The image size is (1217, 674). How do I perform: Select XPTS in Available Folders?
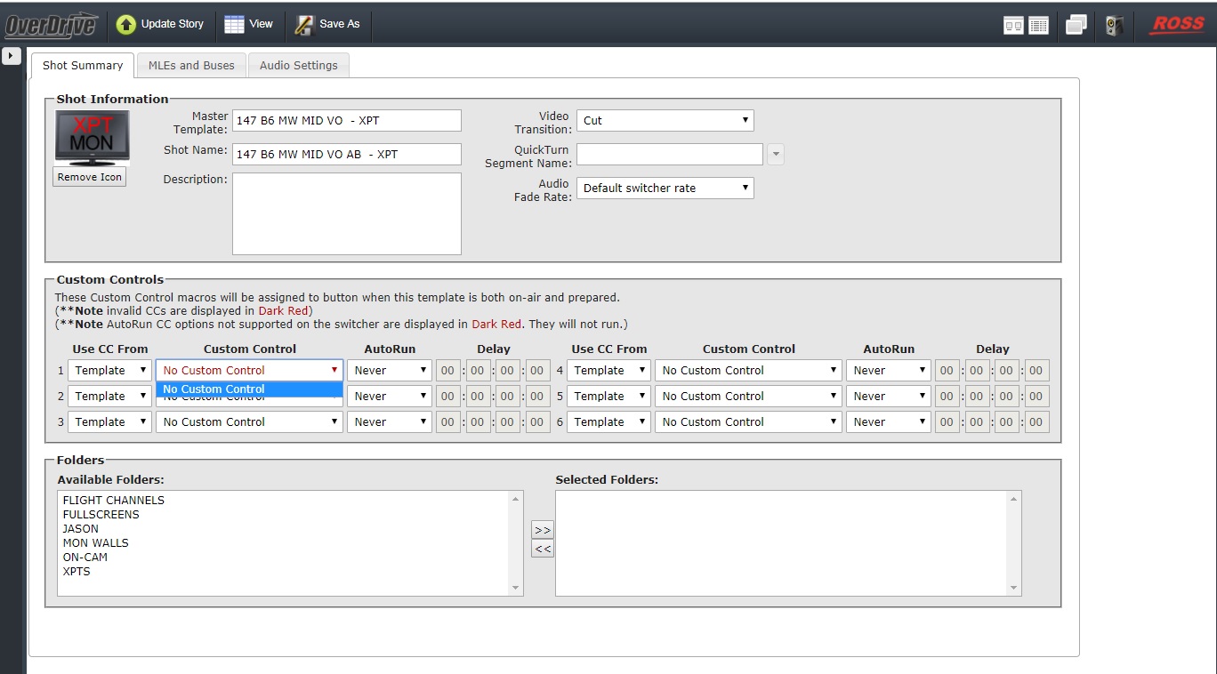[77, 572]
